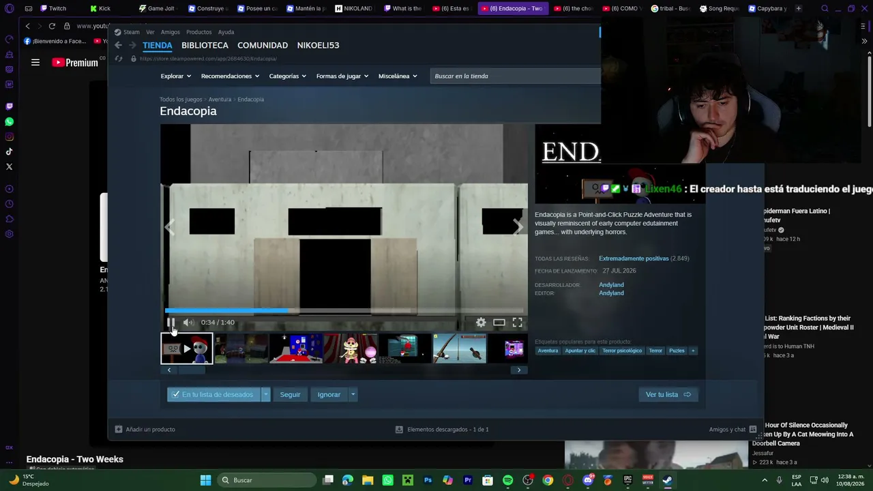Screen dimensions: 873x491
Task: Seek in the trailer progress bar
Action: 344,310
